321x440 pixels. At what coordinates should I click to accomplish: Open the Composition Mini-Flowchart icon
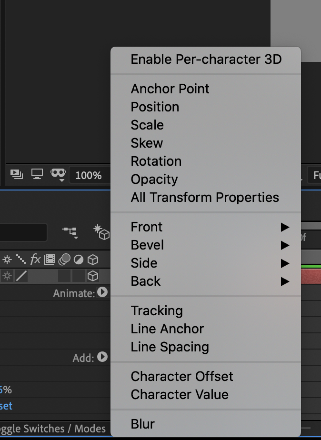point(70,232)
